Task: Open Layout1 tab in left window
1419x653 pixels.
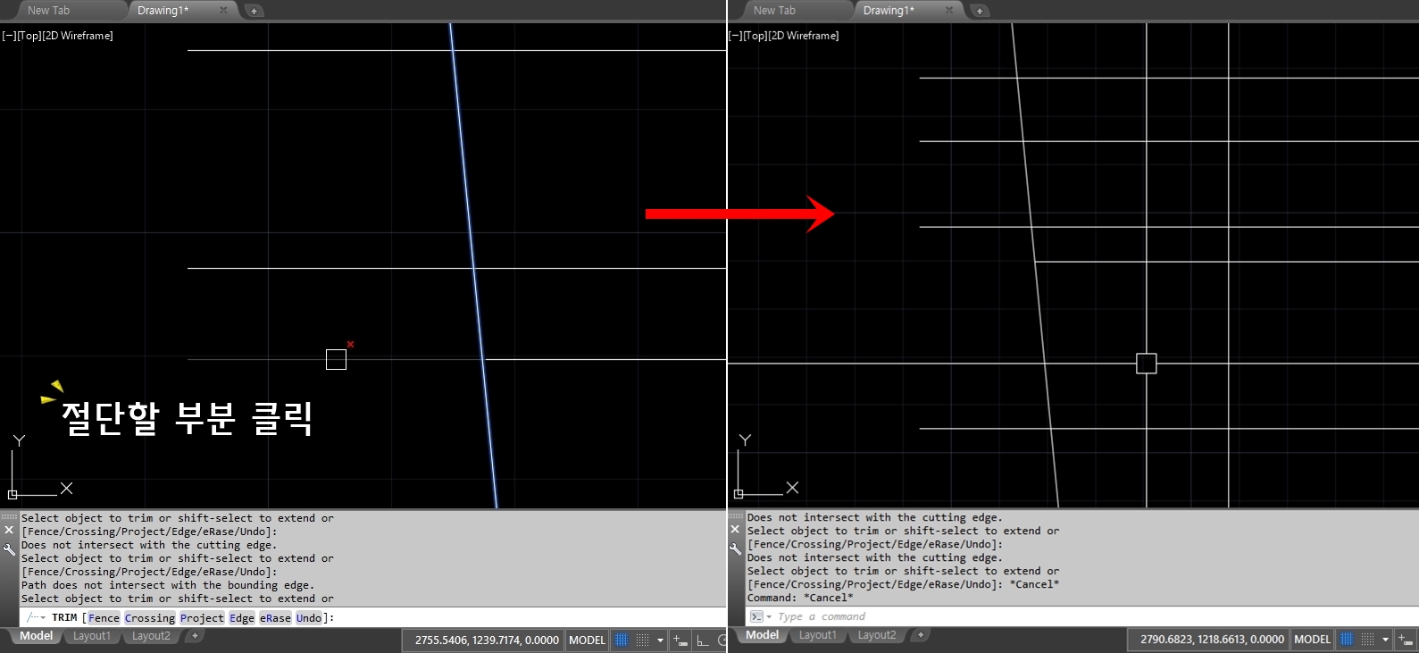Action: pyautogui.click(x=92, y=636)
